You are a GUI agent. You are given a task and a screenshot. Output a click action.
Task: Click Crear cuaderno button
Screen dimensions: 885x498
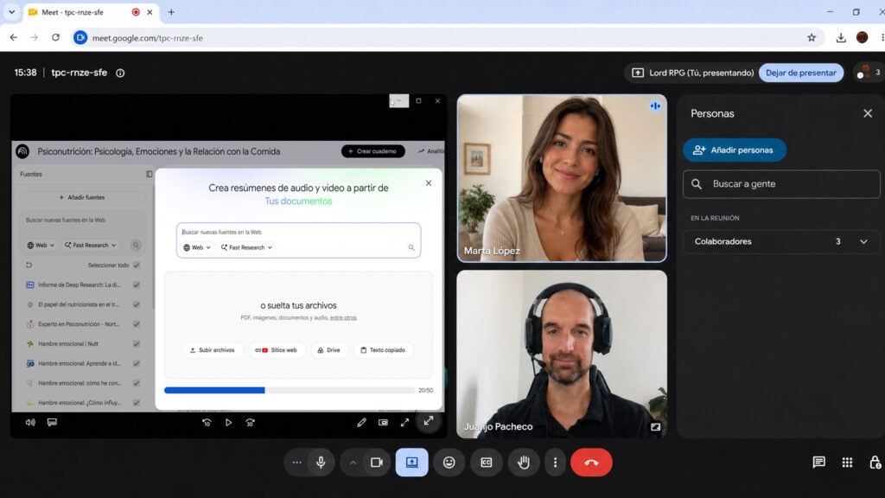372,151
